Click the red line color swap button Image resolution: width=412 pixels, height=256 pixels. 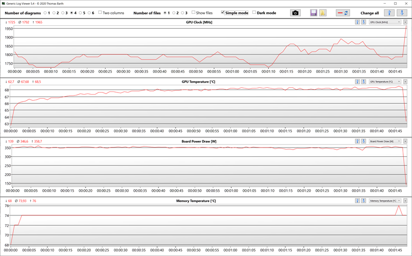pos(342,13)
